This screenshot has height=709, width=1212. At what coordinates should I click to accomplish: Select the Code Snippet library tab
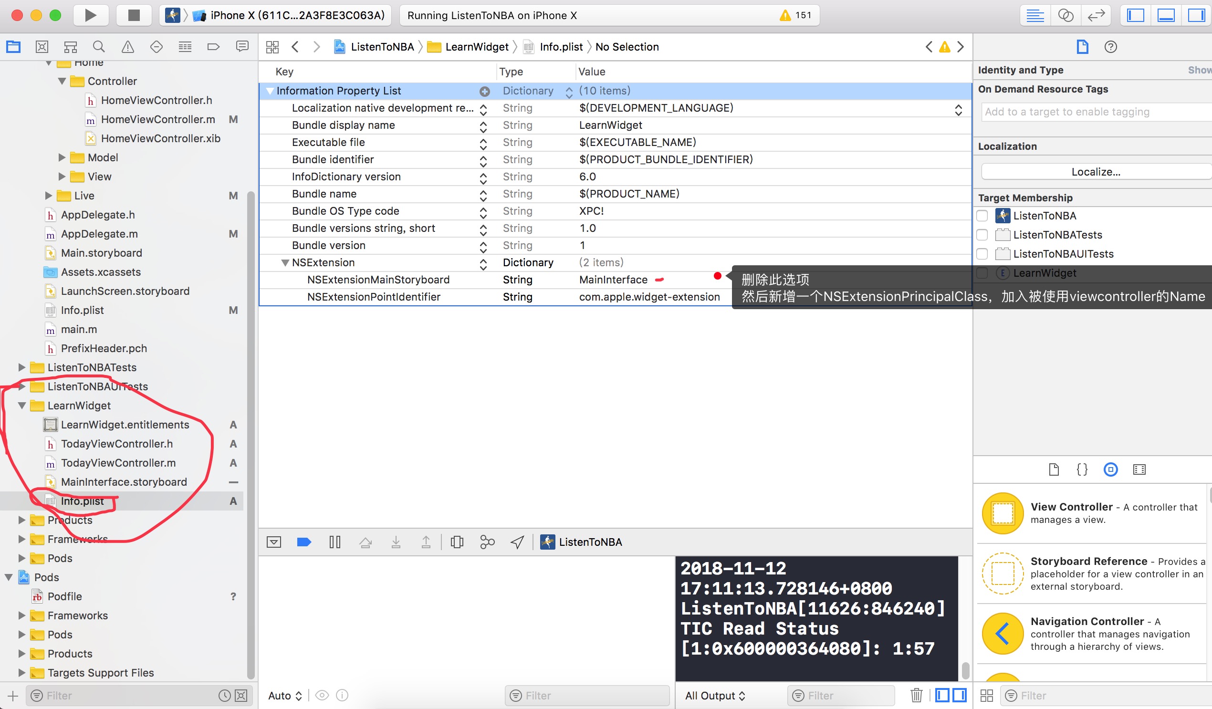(1082, 469)
